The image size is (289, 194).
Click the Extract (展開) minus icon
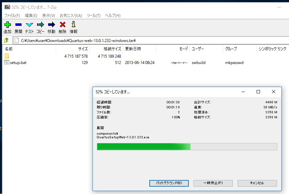(18, 24)
